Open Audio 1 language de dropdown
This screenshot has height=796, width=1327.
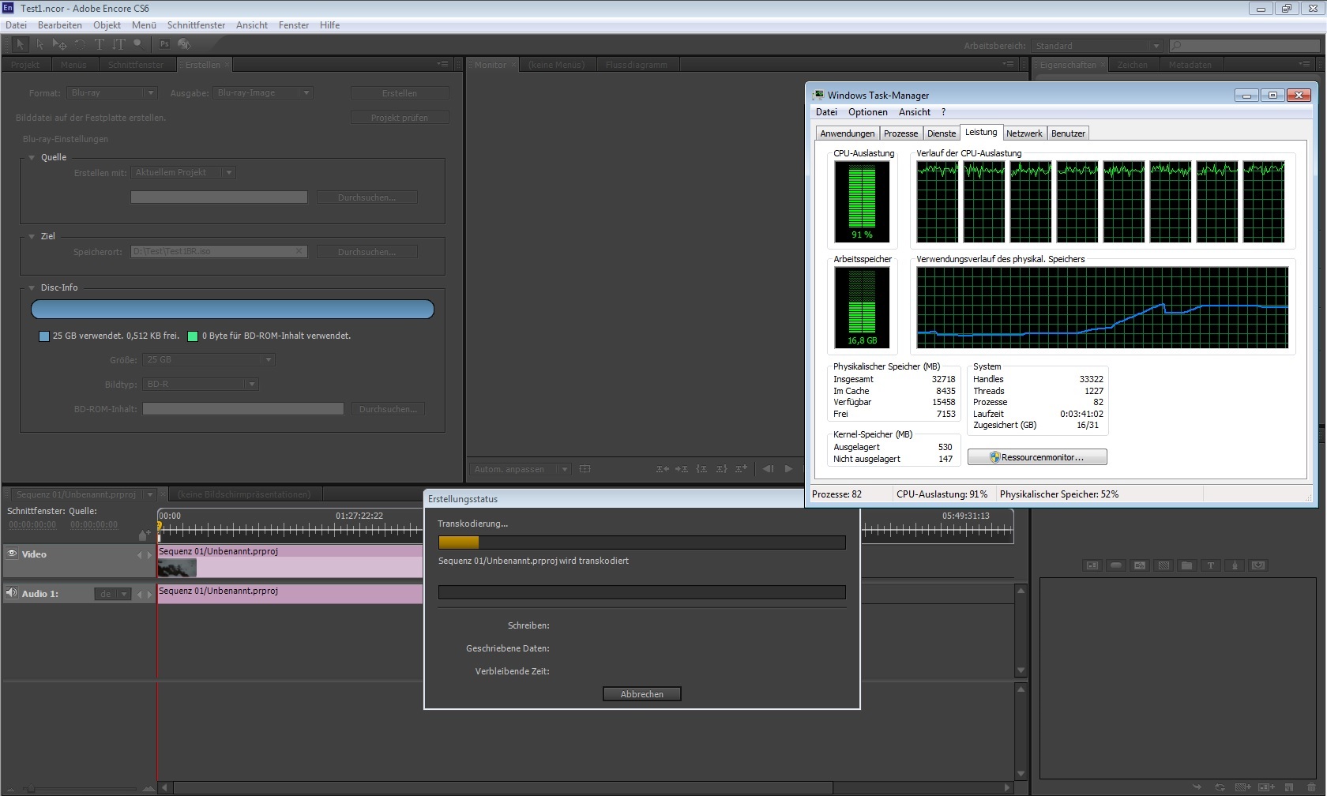click(x=112, y=594)
